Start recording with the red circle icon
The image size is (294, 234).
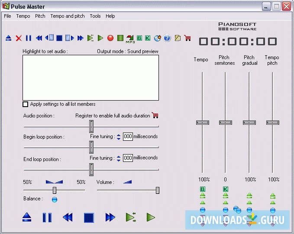click(110, 38)
